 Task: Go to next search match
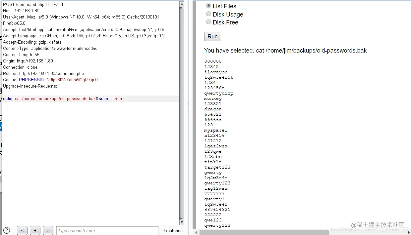pos(48,230)
